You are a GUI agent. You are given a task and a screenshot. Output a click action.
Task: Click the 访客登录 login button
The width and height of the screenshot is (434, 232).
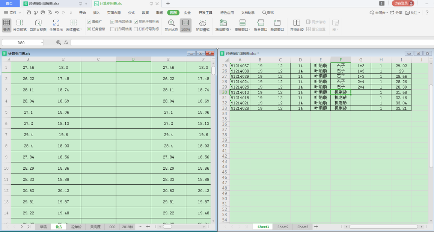[x=403, y=3]
